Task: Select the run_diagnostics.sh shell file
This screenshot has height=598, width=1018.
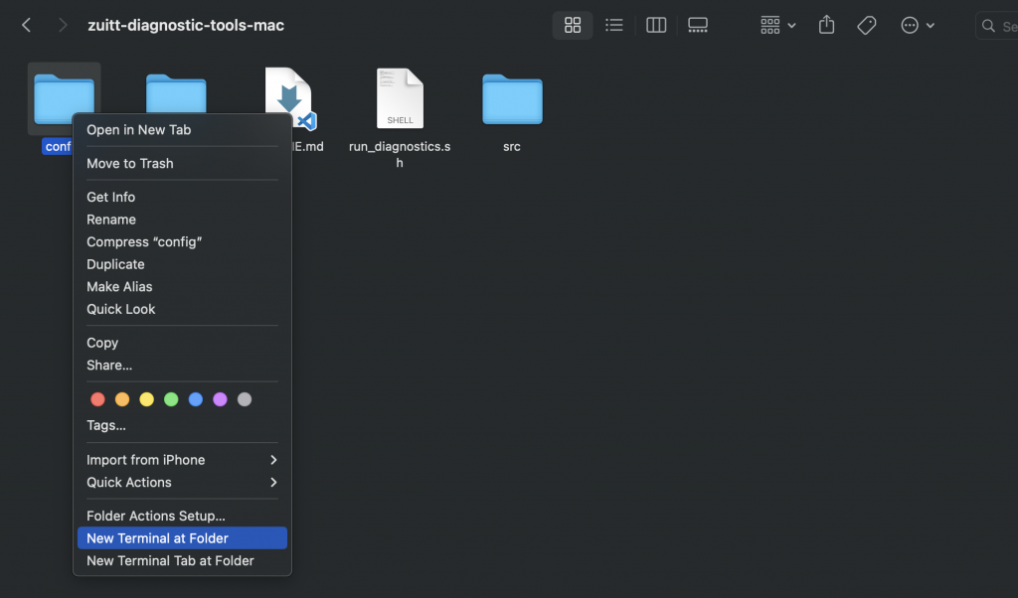Action: click(400, 99)
